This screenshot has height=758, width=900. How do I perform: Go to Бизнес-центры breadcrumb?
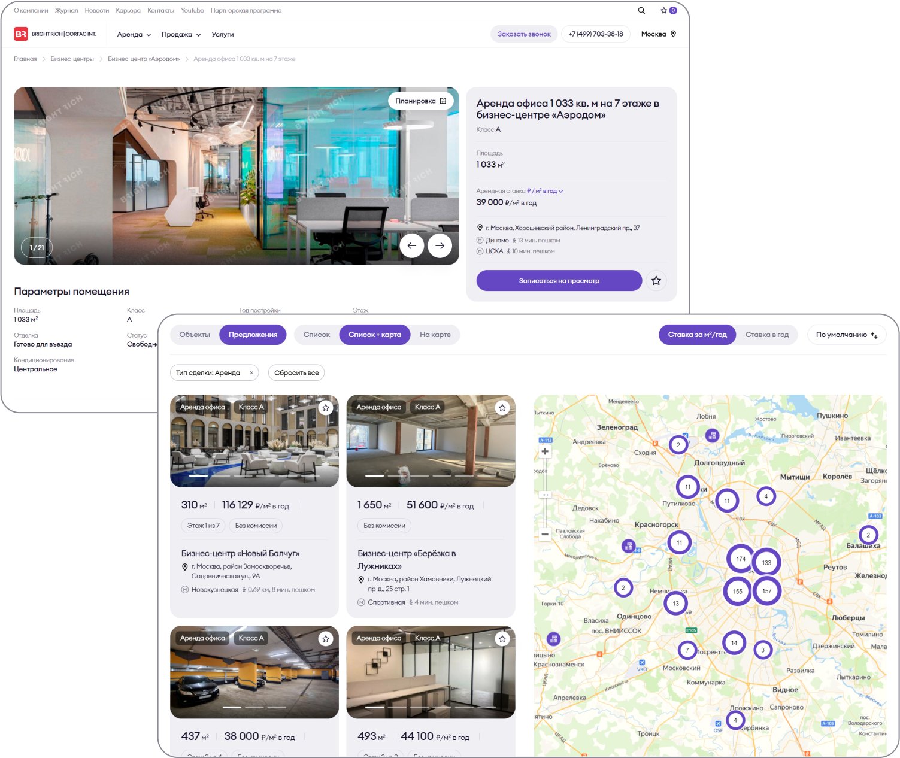72,59
